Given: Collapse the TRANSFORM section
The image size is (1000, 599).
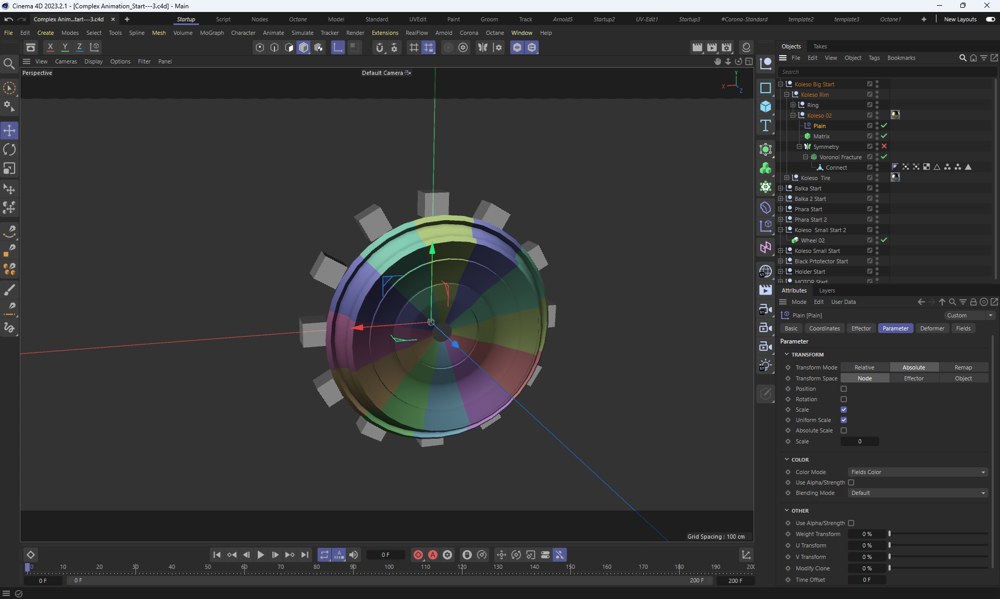Looking at the screenshot, I should [786, 354].
